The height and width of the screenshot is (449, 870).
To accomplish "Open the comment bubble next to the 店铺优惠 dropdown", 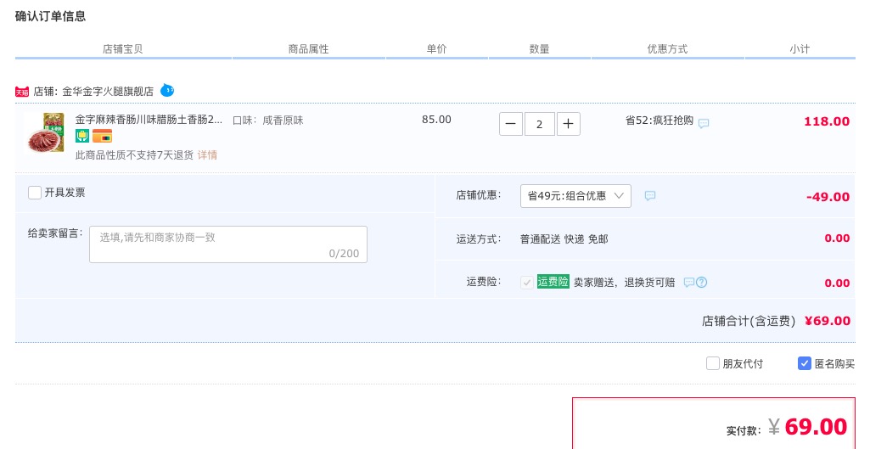I will (x=649, y=195).
